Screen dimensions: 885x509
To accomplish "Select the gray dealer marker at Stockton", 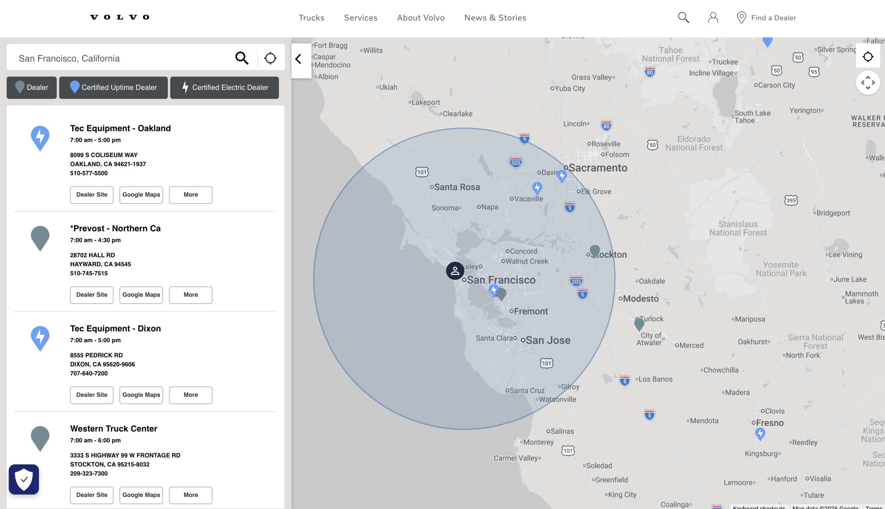I will pyautogui.click(x=595, y=251).
